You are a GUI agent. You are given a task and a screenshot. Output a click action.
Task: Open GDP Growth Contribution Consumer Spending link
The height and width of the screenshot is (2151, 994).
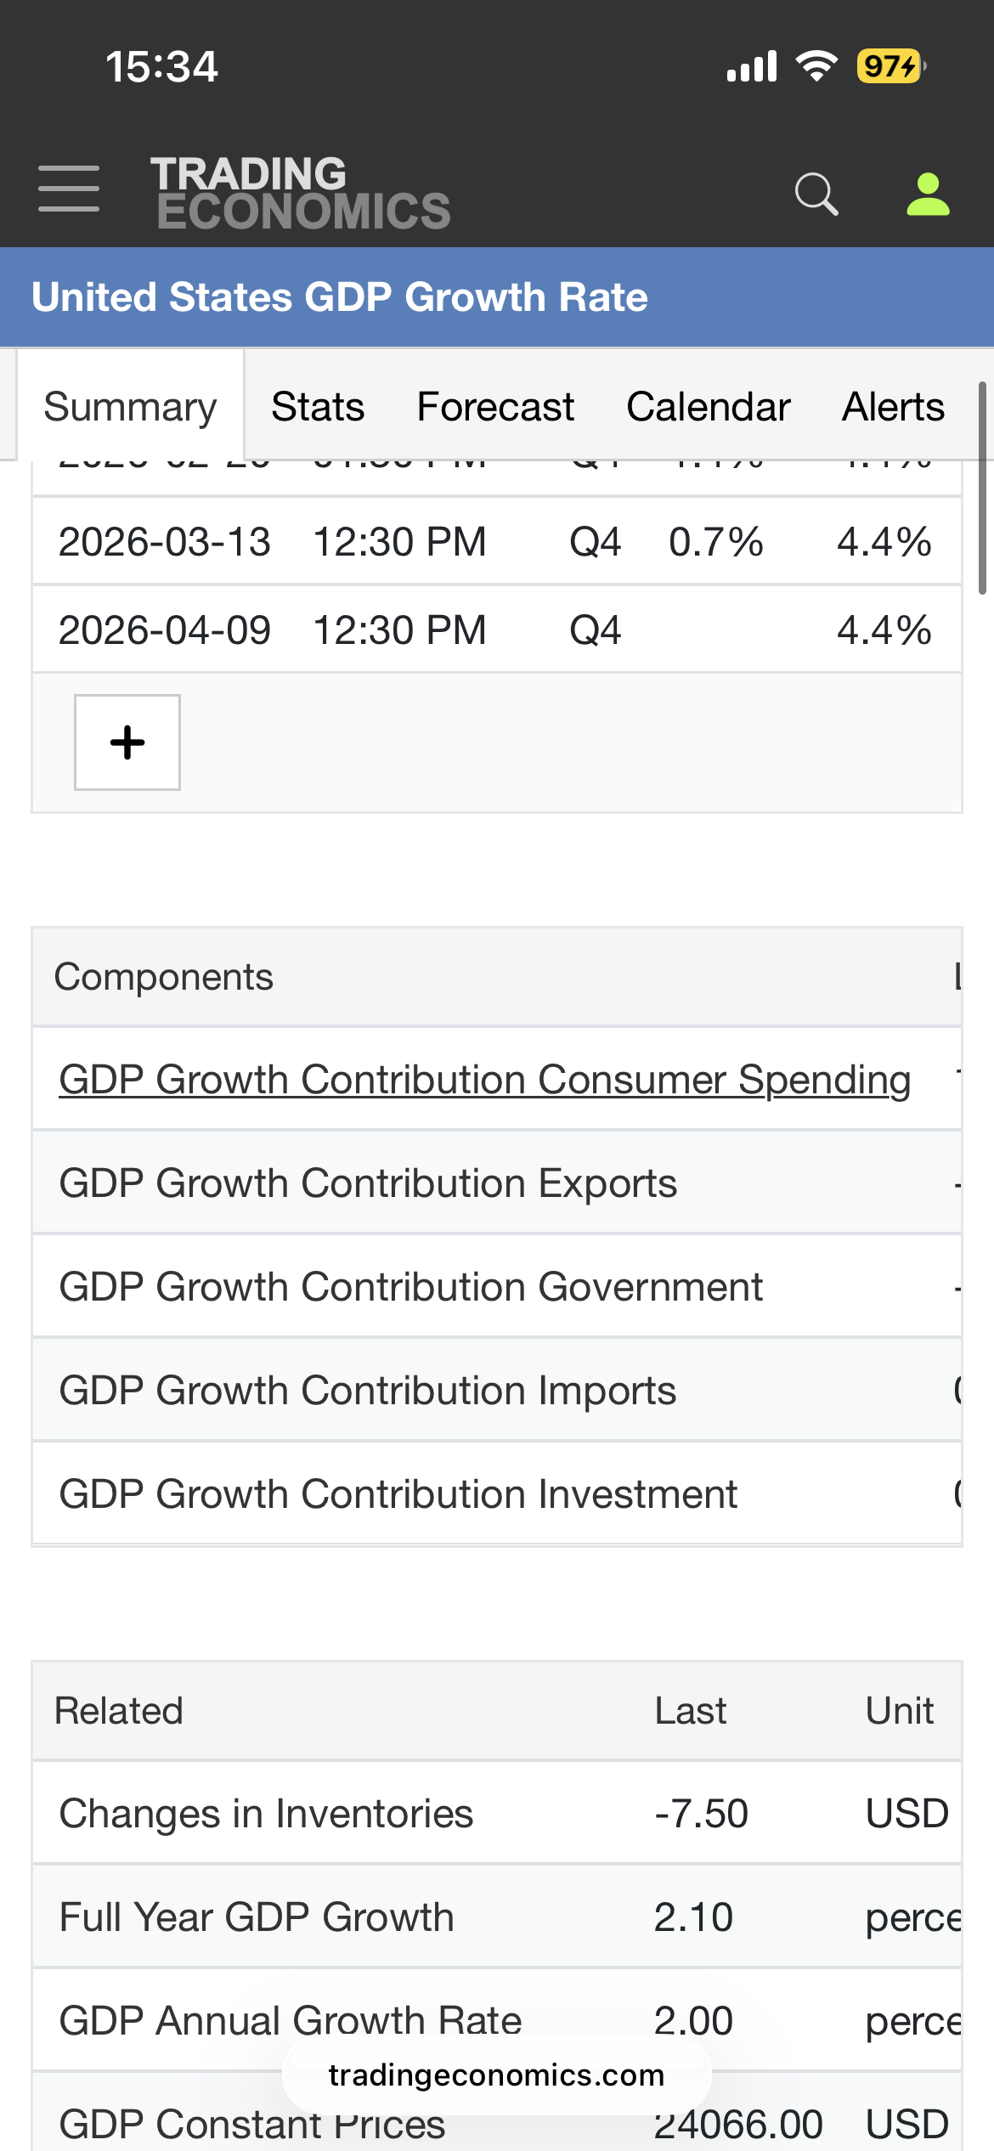[484, 1080]
